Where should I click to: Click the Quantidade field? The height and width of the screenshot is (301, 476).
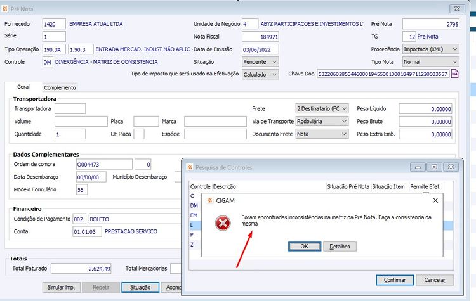click(x=70, y=134)
